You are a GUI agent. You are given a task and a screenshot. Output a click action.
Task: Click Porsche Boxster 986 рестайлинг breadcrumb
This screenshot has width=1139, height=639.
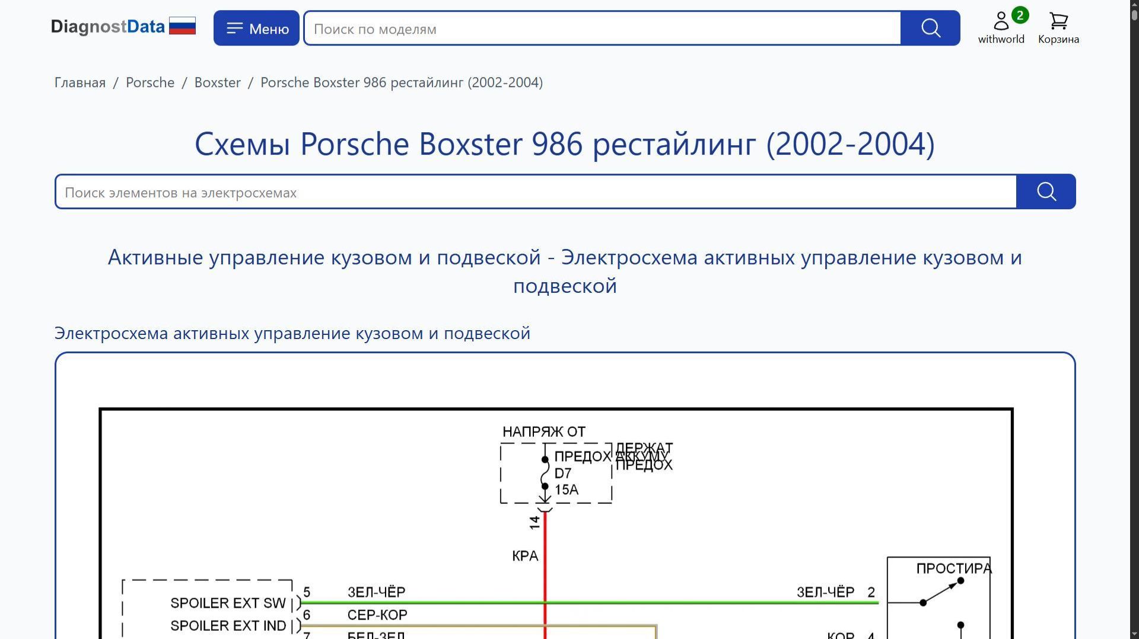(x=402, y=82)
